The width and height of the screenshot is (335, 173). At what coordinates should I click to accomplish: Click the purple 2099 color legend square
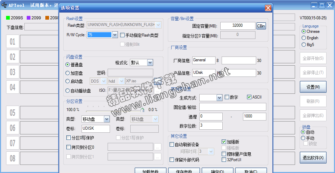29,18
